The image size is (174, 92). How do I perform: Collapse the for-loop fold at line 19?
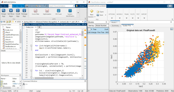[x=31, y=71]
